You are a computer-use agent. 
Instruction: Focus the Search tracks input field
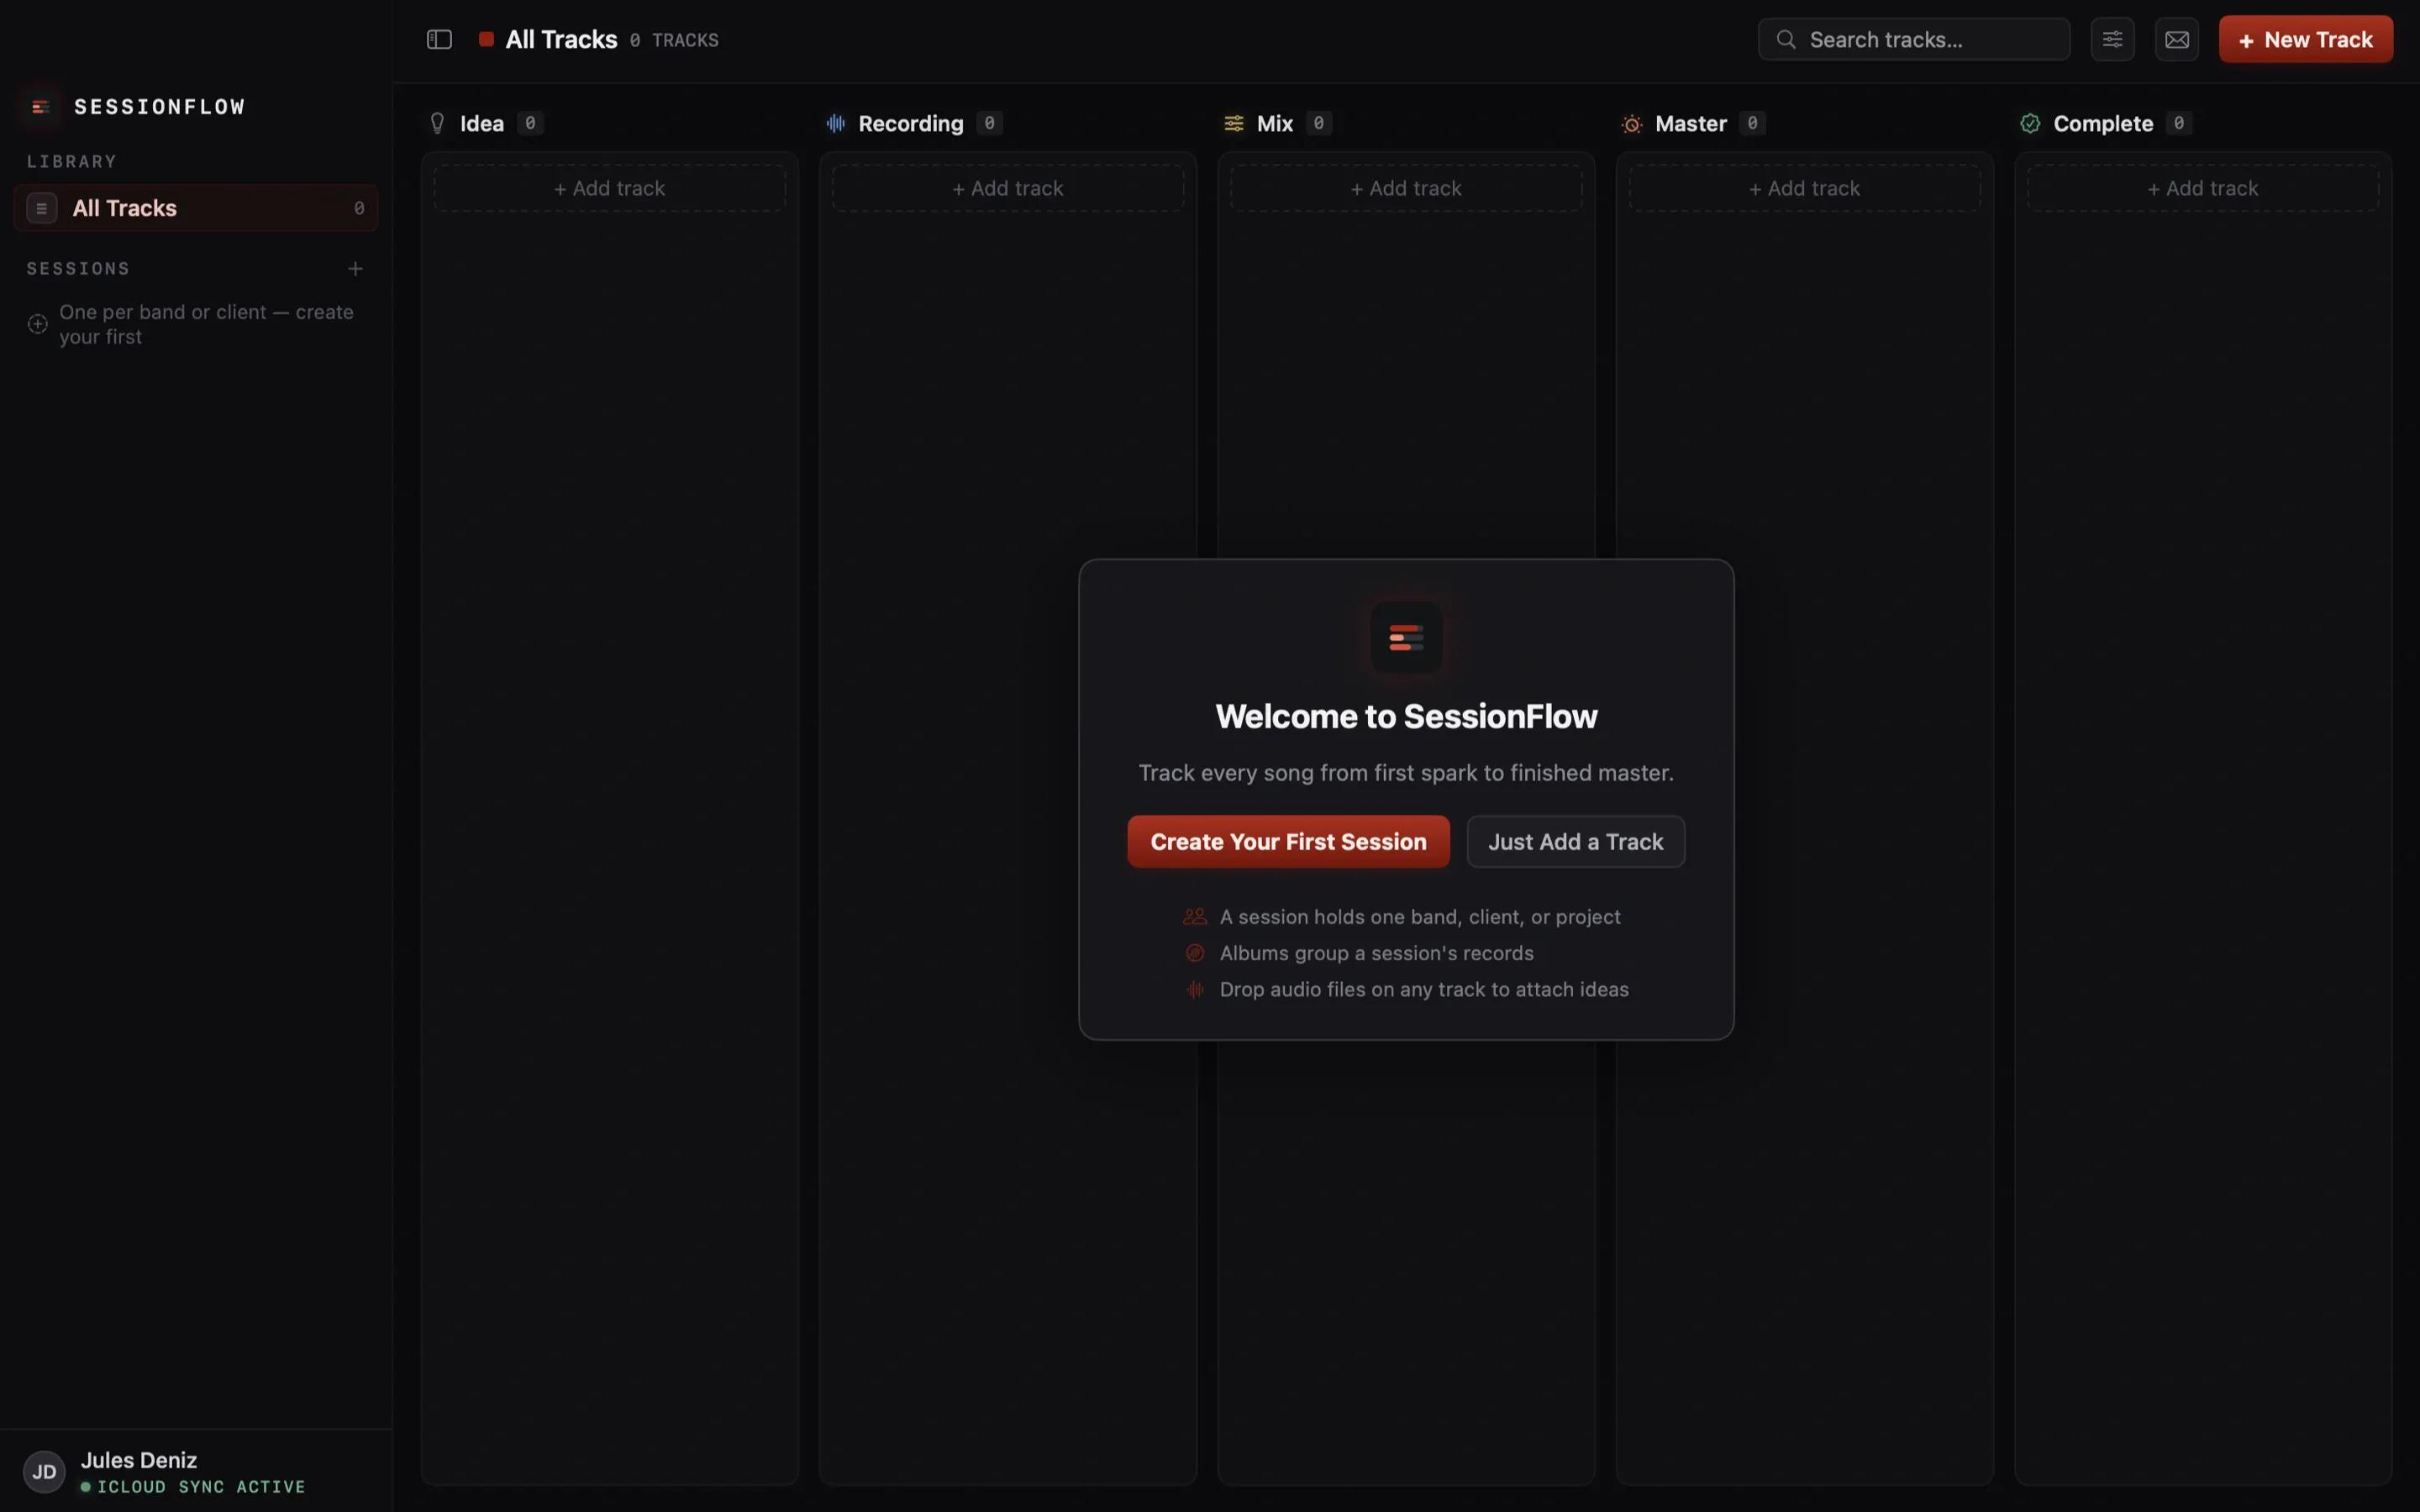(x=1913, y=39)
